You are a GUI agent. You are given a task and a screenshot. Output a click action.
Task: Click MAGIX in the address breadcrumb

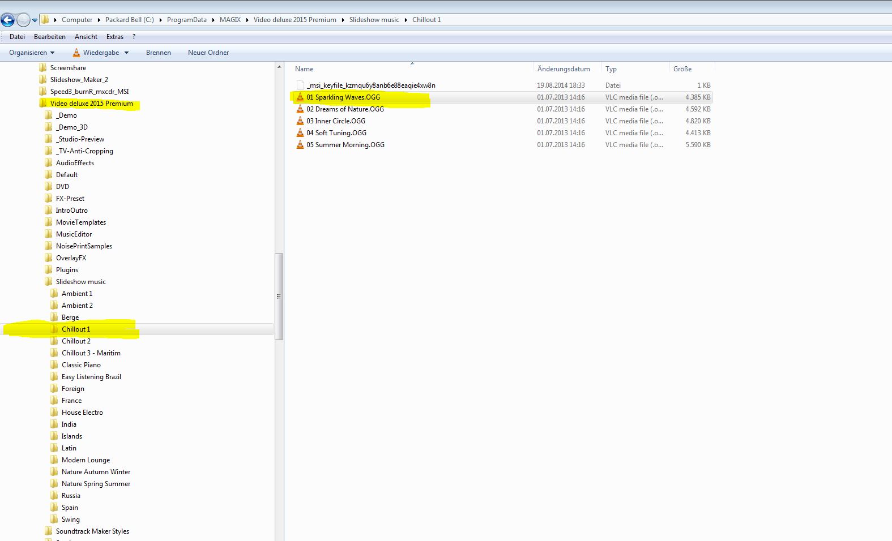point(230,20)
